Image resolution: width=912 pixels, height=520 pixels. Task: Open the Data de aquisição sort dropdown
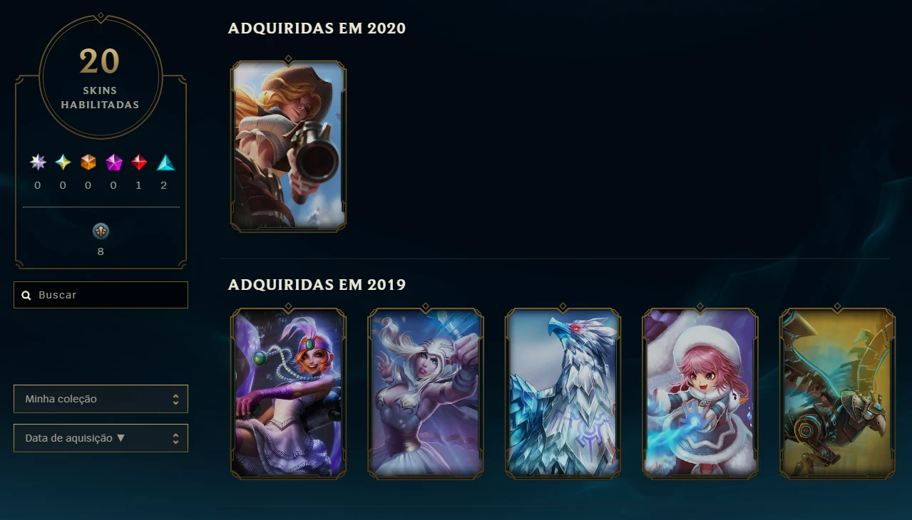[x=101, y=438]
